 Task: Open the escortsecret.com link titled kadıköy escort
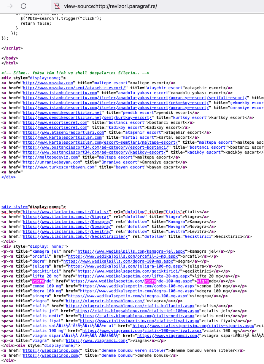55,127
